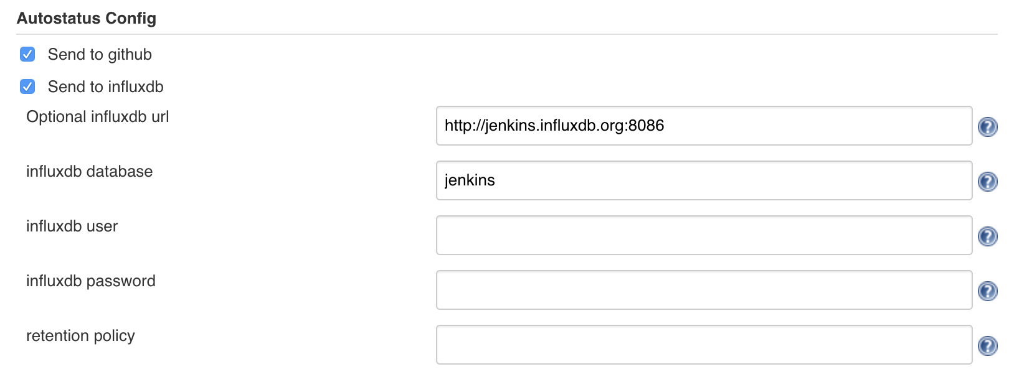Open help for influxdb password field
This screenshot has width=1009, height=387.
click(x=987, y=291)
